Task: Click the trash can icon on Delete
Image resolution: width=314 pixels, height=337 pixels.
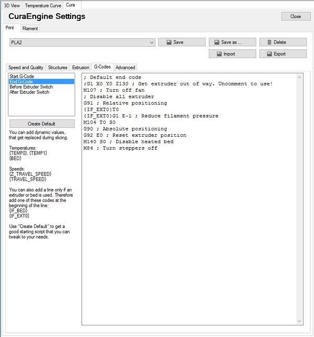Action: (270, 42)
